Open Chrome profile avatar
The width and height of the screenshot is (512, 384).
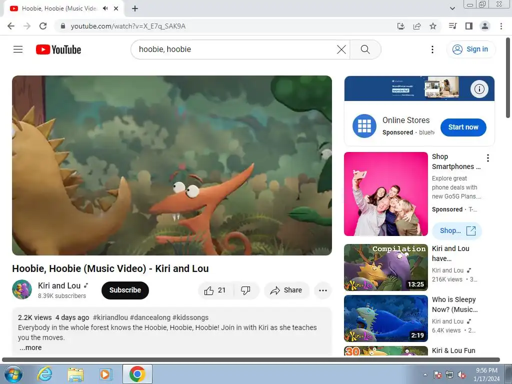[485, 26]
